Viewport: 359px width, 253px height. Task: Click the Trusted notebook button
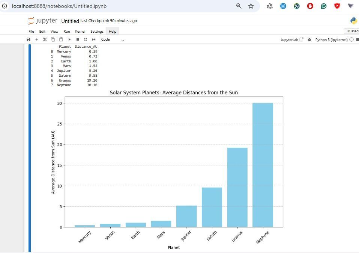coord(352,31)
